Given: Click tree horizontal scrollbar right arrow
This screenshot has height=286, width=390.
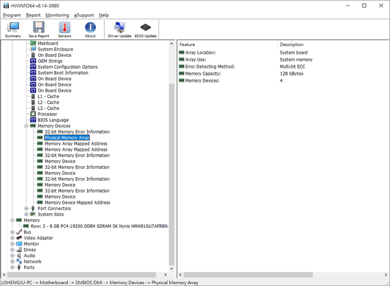Looking at the screenshot, I should click(165, 275).
